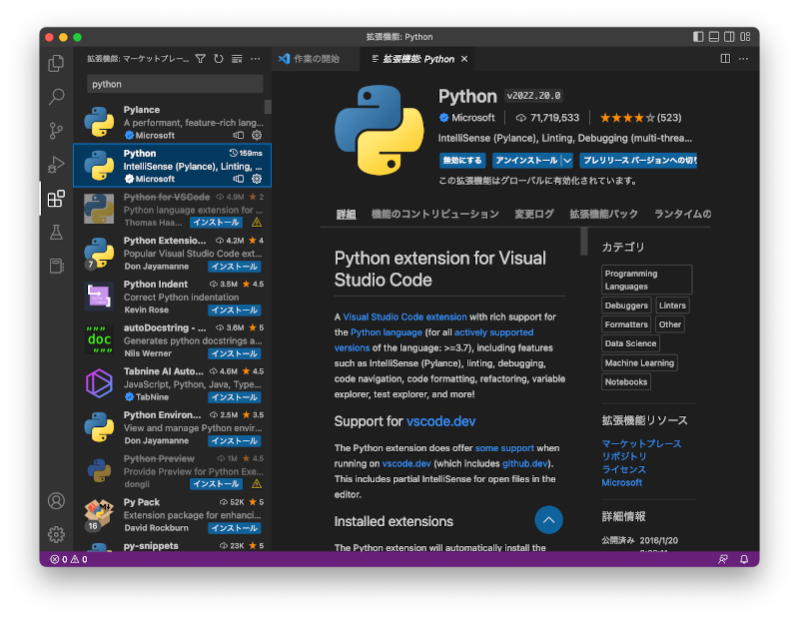Image resolution: width=799 pixels, height=619 pixels.
Task: Click the アンインストール button
Action: coord(526,161)
